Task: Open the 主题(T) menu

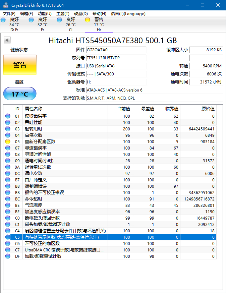Action: [x=63, y=14]
